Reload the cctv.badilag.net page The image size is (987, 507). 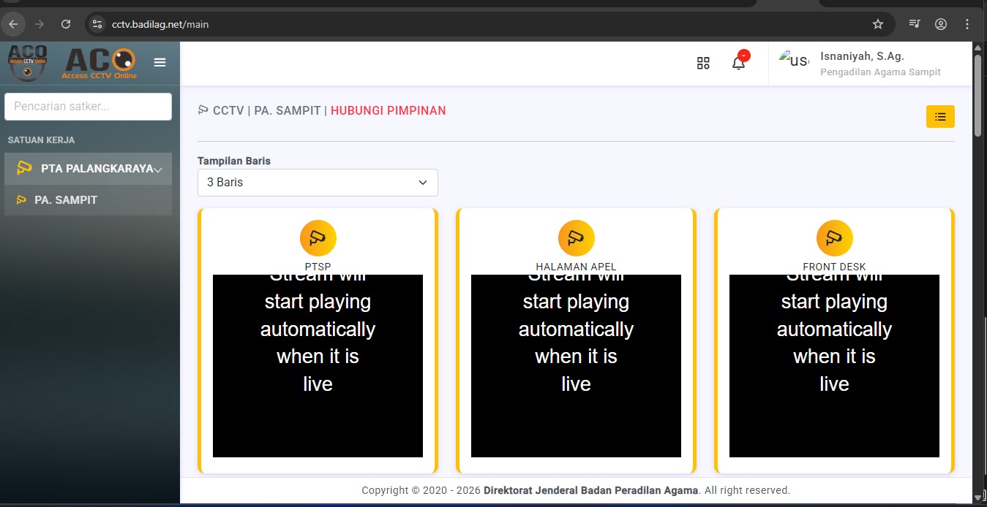66,24
